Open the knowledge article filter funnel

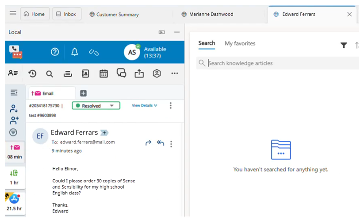pos(344,45)
